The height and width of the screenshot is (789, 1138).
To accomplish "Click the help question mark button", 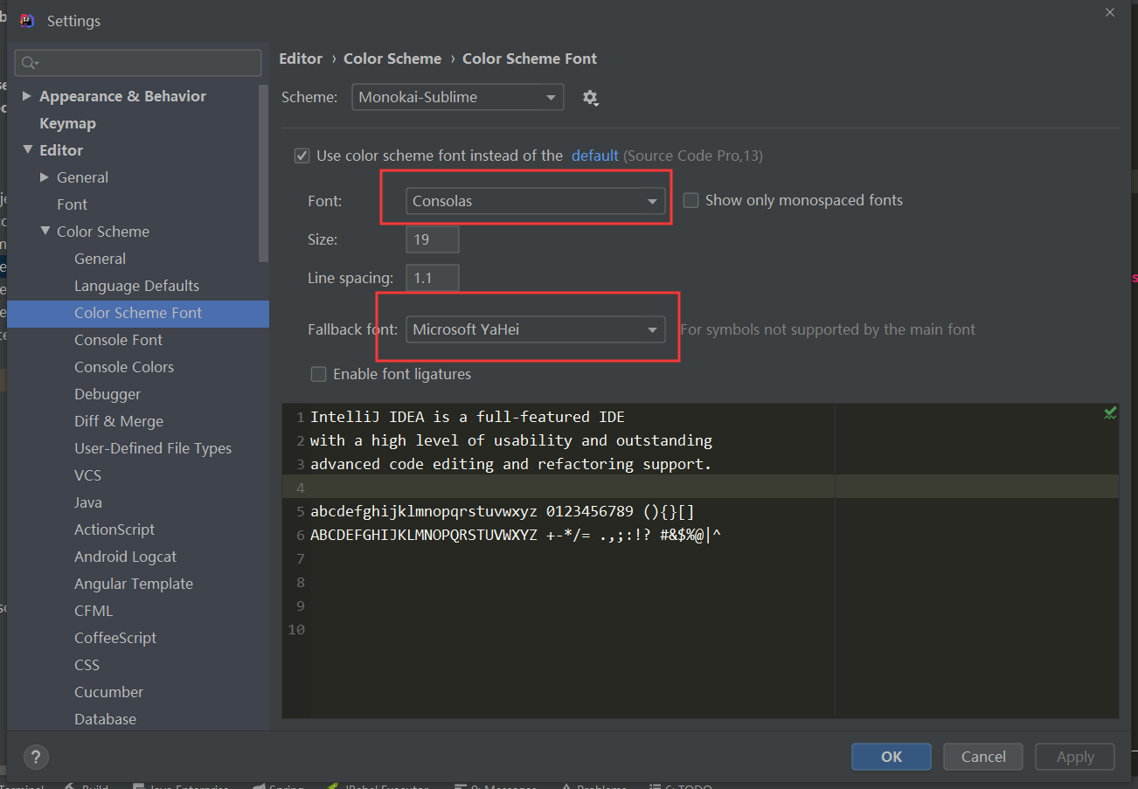I will click(36, 757).
